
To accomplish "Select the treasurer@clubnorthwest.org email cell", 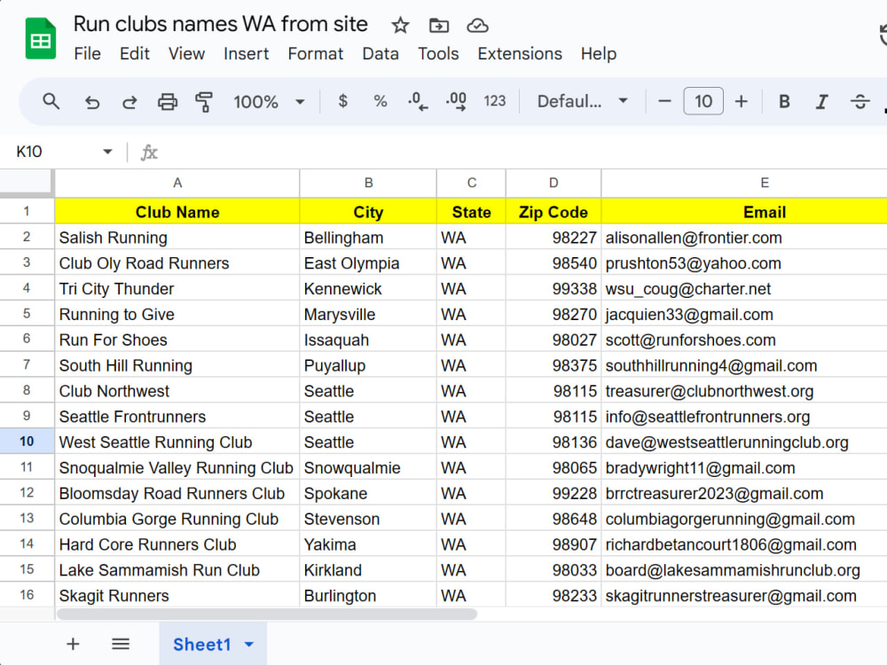I will (x=744, y=391).
